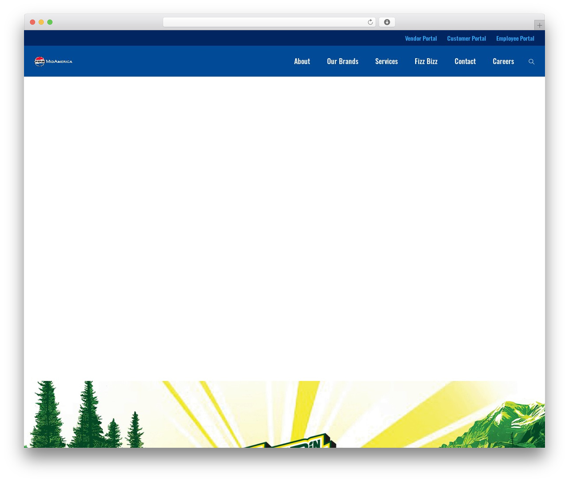This screenshot has height=482, width=569.
Task: Visit the Careers section
Action: [x=503, y=61]
